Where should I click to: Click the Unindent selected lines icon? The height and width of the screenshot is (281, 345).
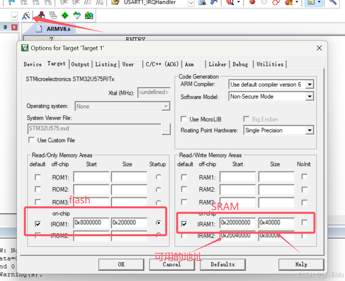pyautogui.click(x=76, y=2)
